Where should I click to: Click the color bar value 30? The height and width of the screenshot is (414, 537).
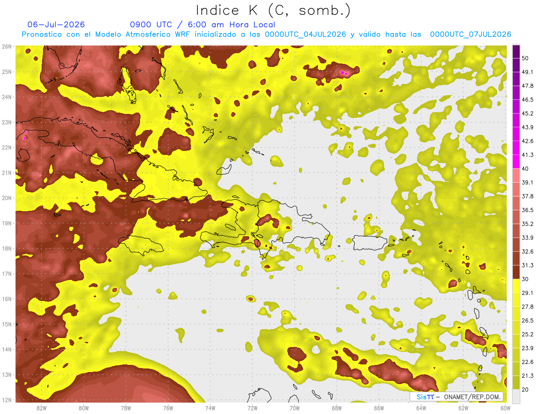(x=526, y=279)
